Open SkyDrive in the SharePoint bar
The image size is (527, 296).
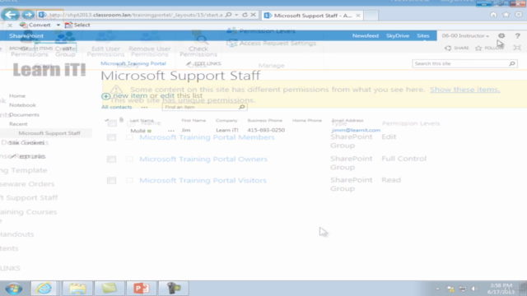click(398, 35)
